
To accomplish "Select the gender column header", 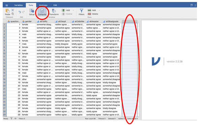I will point(29,22).
